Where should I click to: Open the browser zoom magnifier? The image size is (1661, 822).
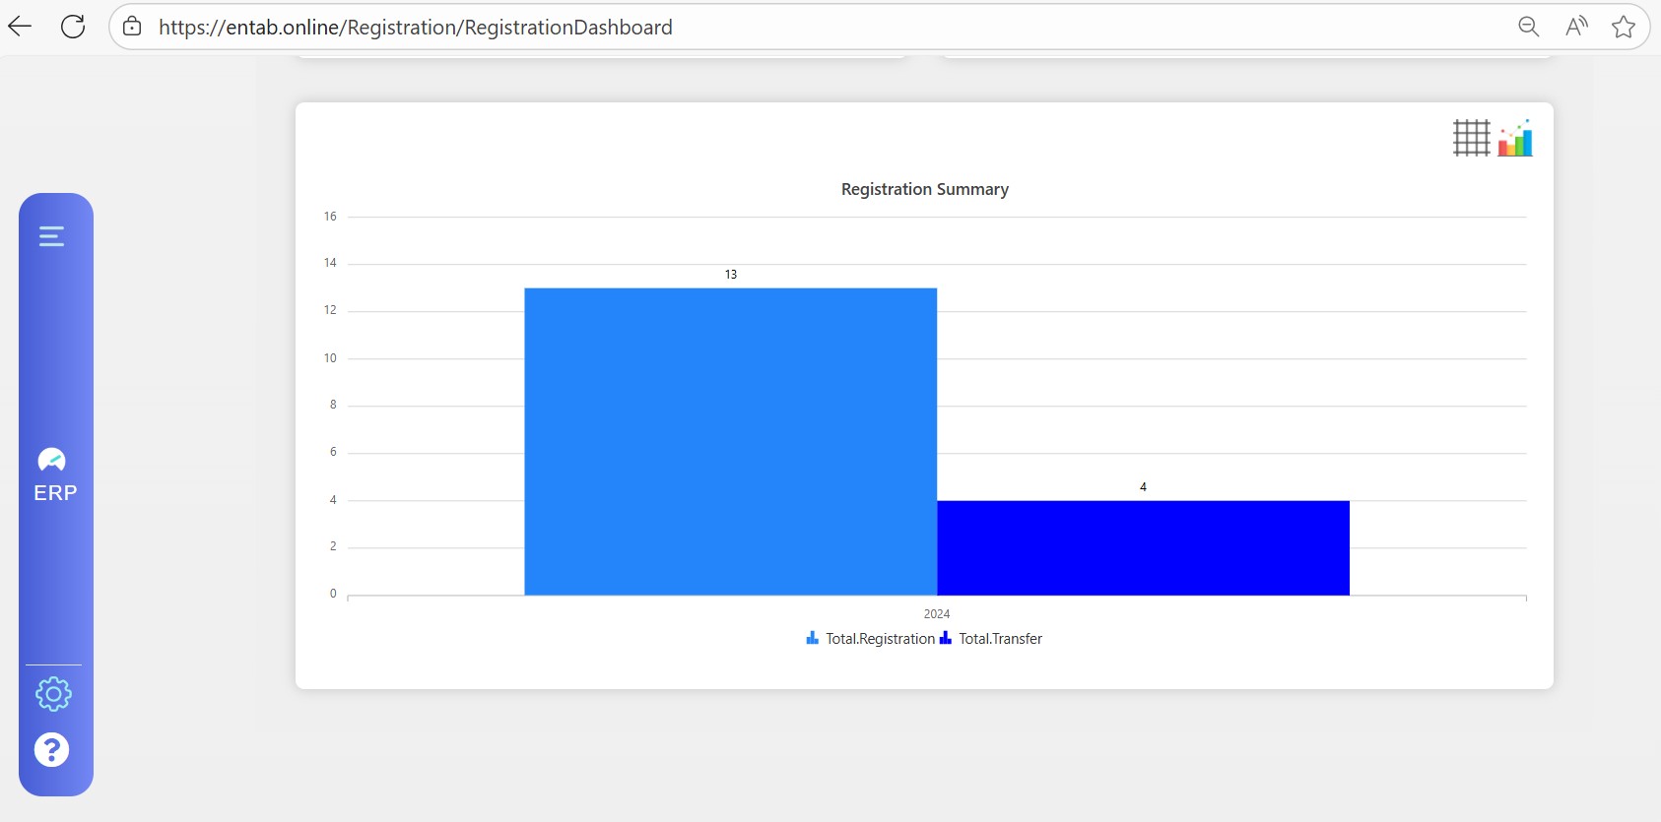pyautogui.click(x=1528, y=27)
